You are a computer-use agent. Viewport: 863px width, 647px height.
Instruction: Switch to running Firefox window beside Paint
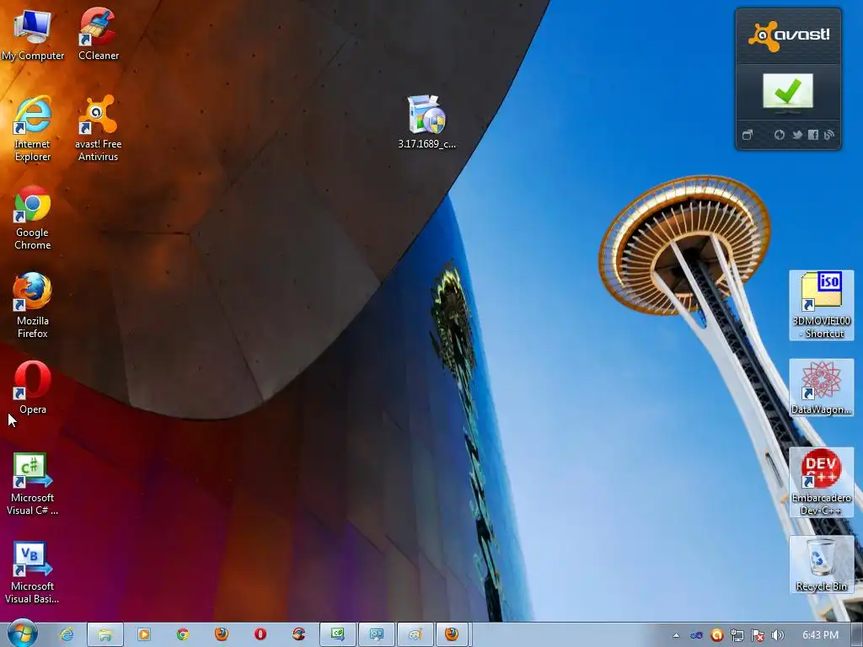point(453,634)
